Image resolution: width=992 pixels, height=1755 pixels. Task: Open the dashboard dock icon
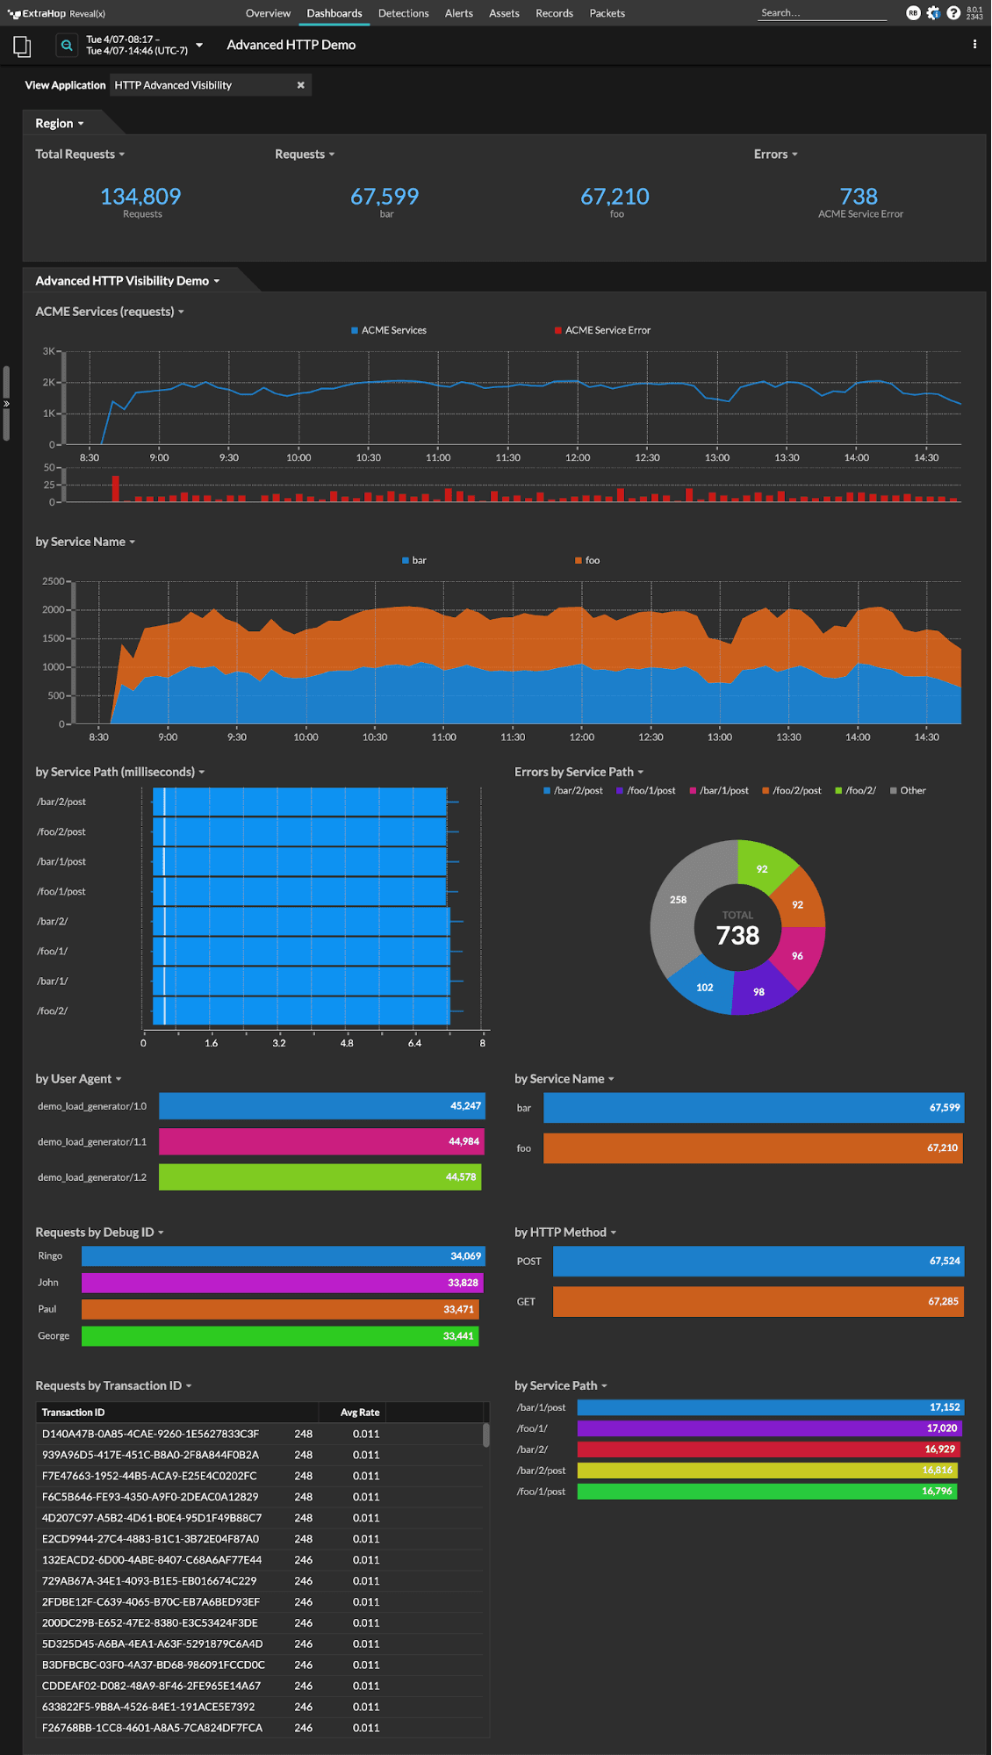pyautogui.click(x=22, y=46)
